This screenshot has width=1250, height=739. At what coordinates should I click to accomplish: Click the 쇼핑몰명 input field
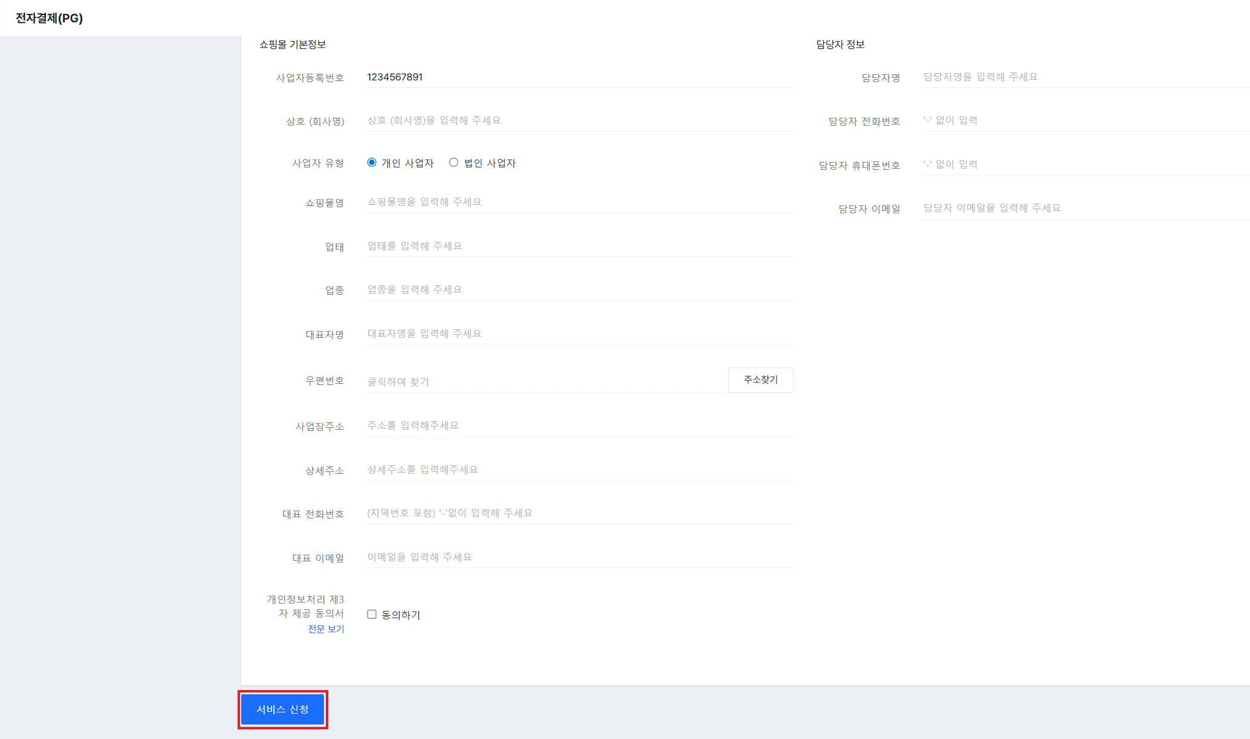tap(579, 202)
